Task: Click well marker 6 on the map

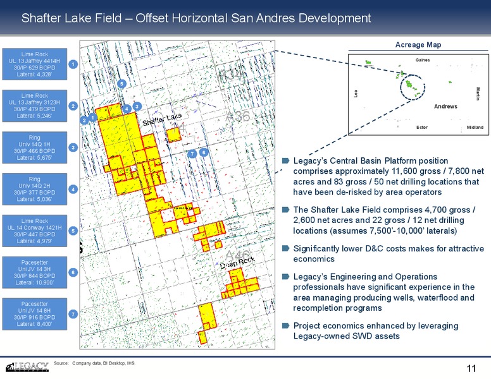Action: (204, 152)
